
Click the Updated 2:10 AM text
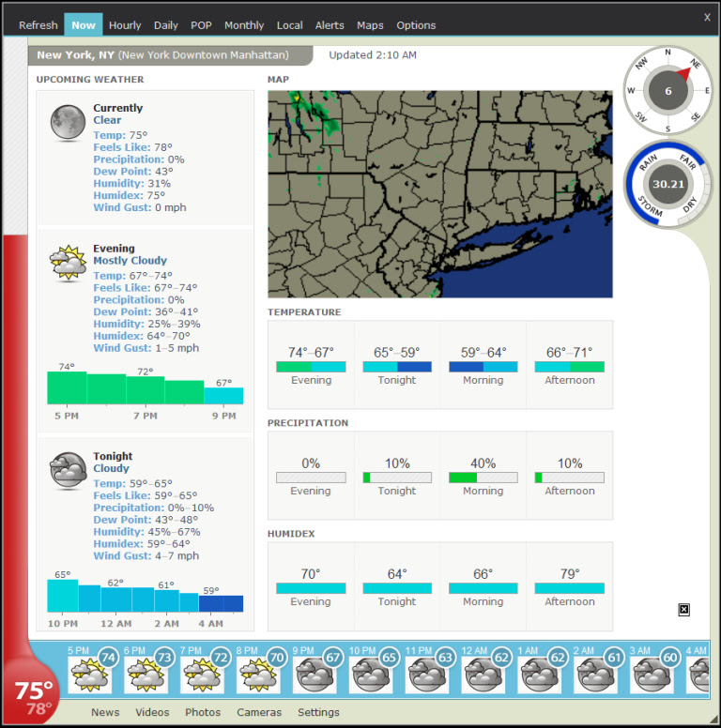(x=373, y=54)
